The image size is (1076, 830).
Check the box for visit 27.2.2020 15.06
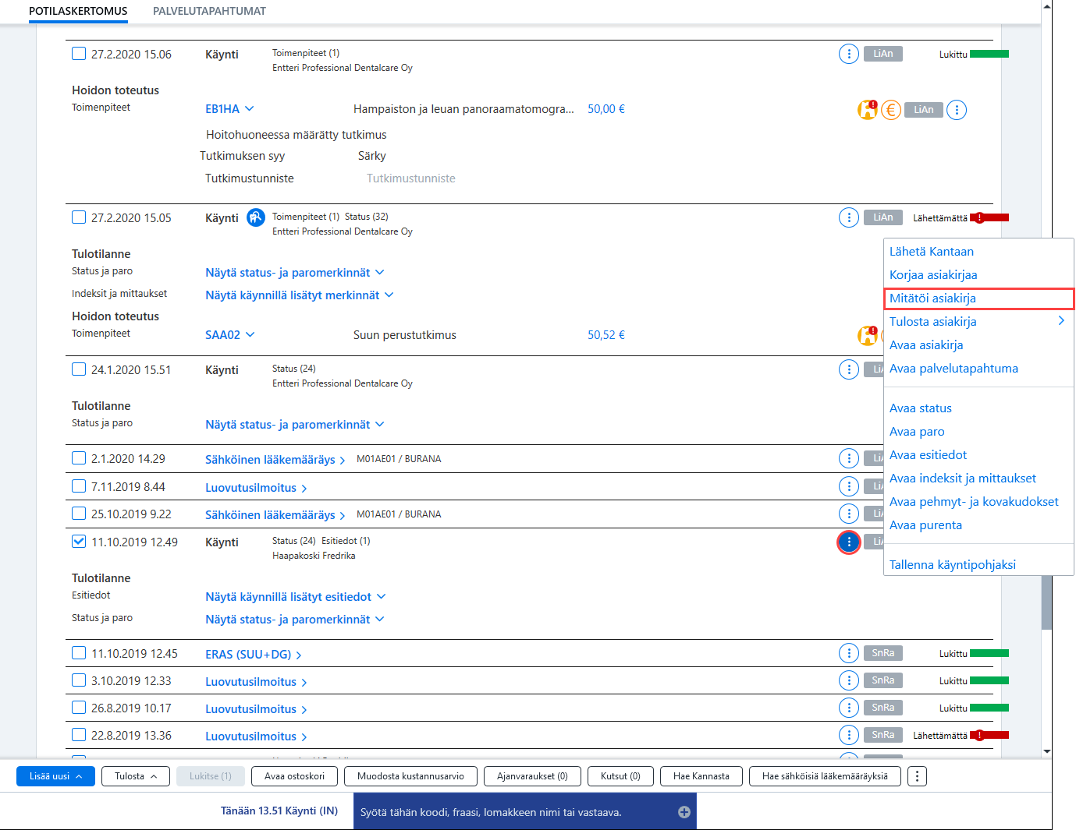[79, 54]
